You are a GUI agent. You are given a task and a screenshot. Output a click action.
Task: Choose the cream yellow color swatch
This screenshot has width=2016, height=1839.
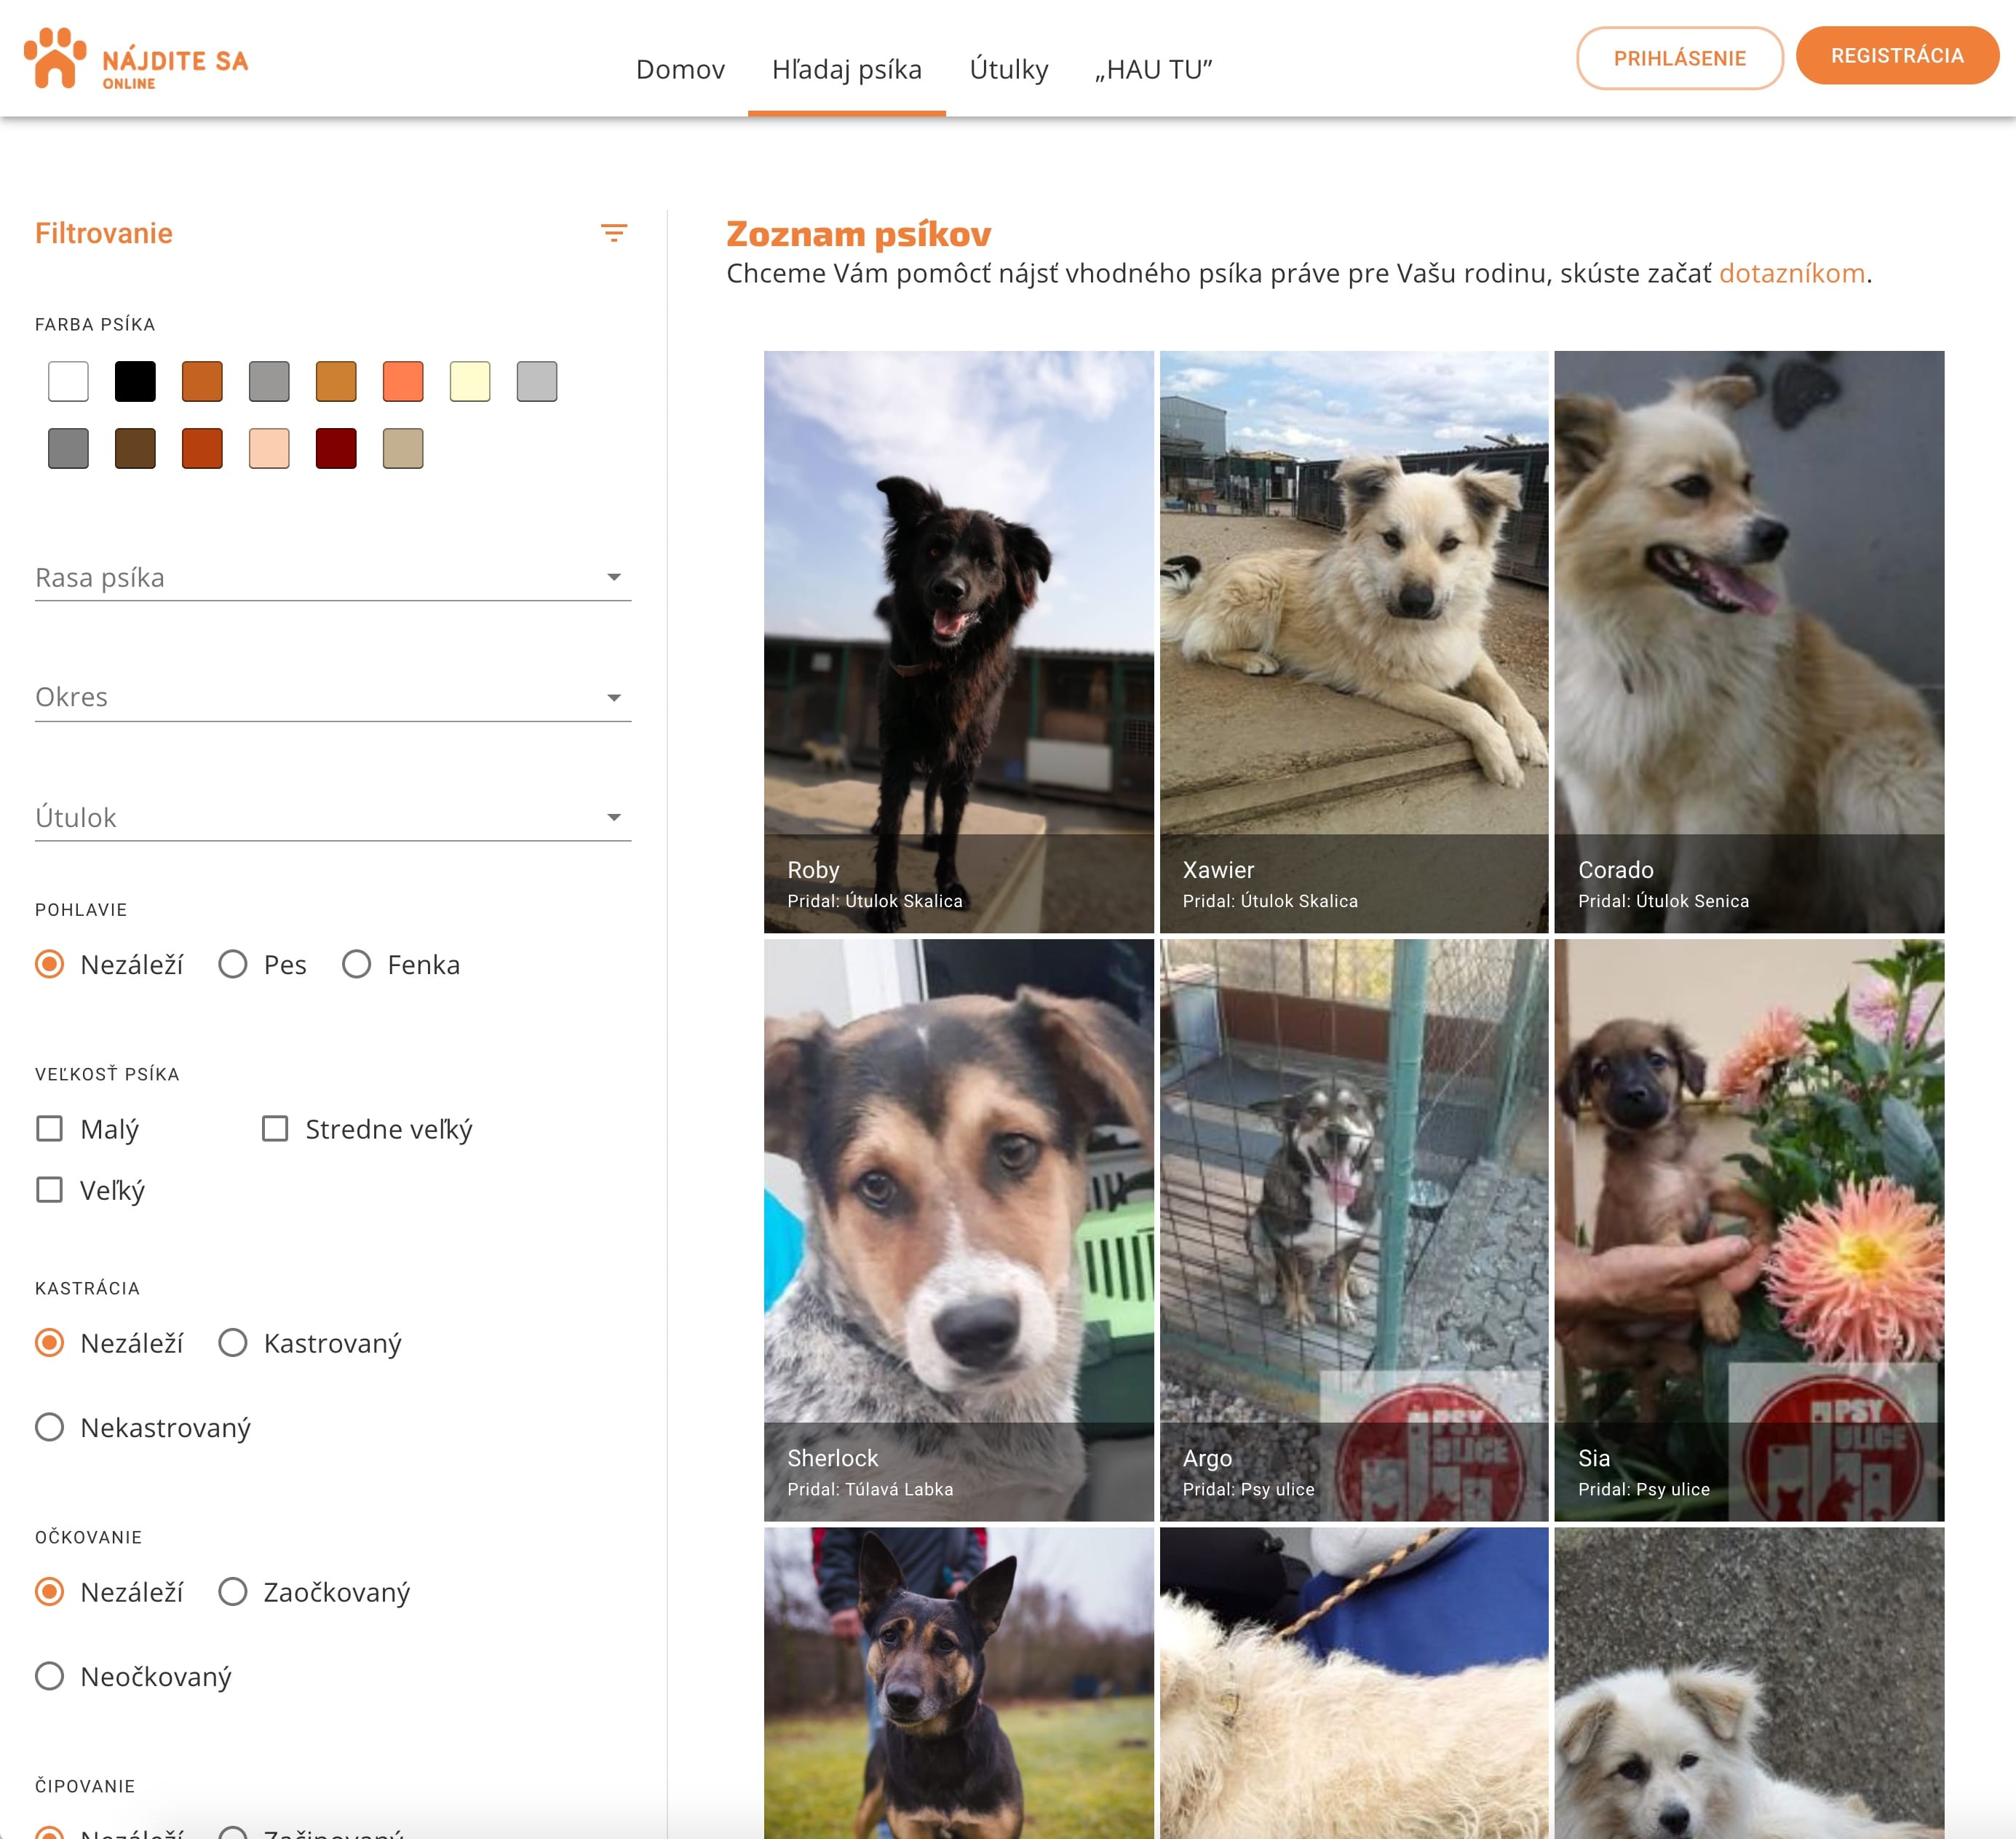pyautogui.click(x=470, y=381)
